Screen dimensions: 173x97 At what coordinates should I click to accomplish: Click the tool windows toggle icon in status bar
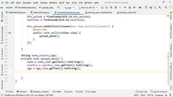pyautogui.click(x=2, y=95)
